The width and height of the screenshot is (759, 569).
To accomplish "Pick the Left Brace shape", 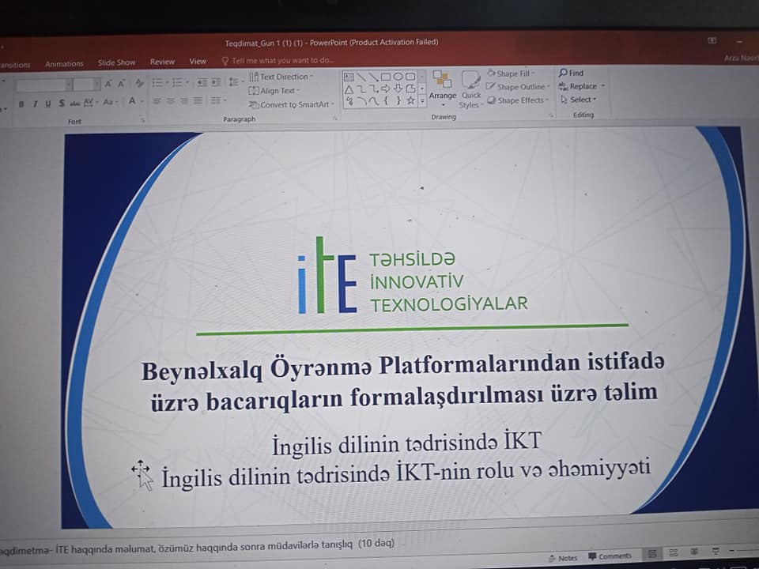I will point(386,100).
